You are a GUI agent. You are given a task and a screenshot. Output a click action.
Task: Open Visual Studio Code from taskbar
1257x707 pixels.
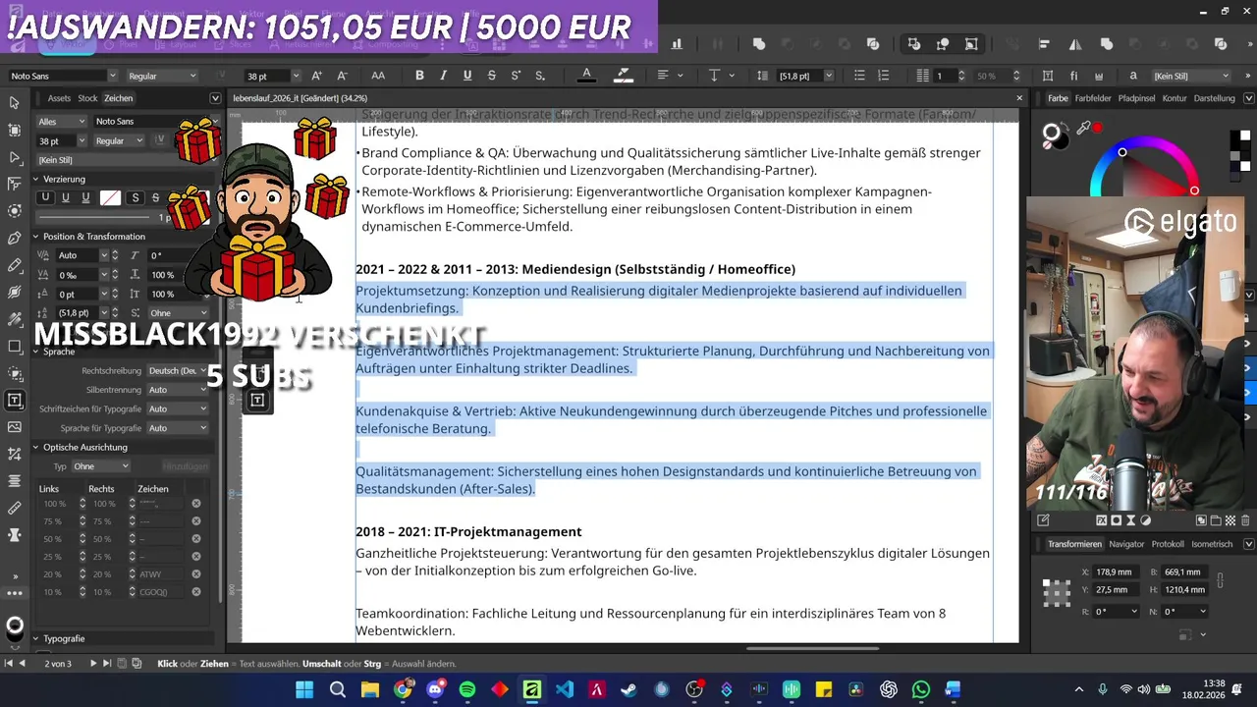pyautogui.click(x=564, y=689)
